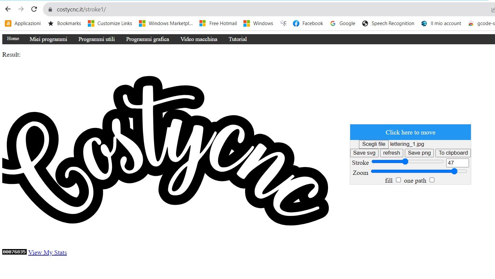Open the Miei programmi menu
Image resolution: width=495 pixels, height=279 pixels.
coord(48,39)
